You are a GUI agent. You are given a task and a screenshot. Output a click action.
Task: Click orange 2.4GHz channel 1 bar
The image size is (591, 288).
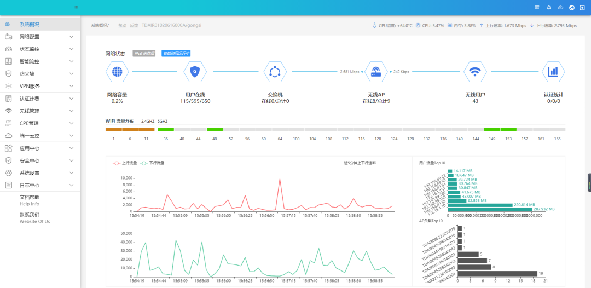click(x=113, y=129)
